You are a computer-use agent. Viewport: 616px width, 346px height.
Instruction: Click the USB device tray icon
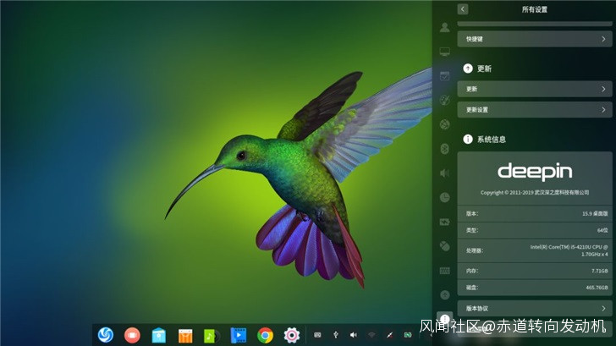click(x=335, y=335)
